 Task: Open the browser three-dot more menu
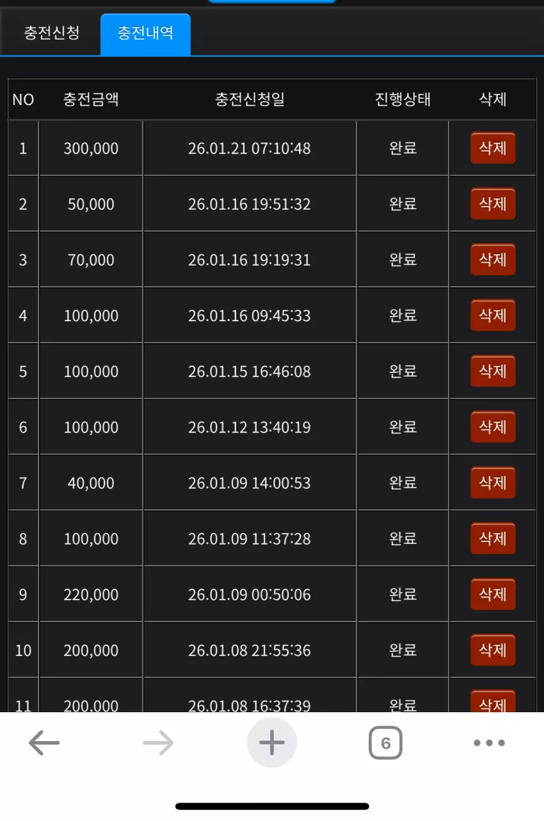pos(490,743)
